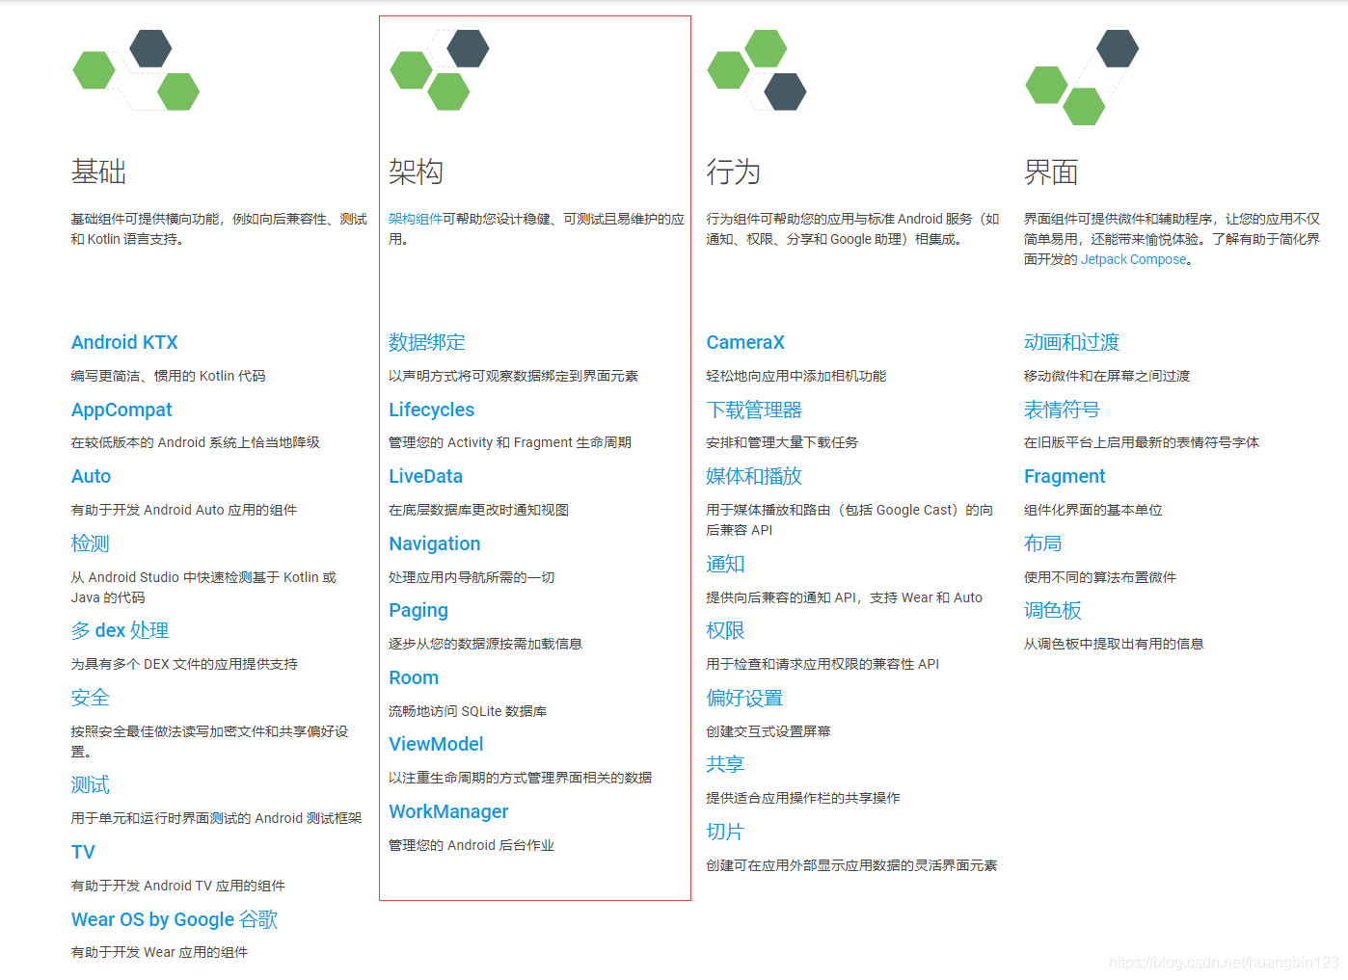Click the 界面 section heading

tap(1051, 172)
